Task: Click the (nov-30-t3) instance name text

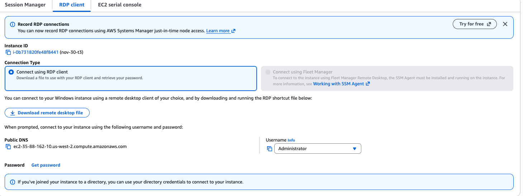Action: (72, 52)
